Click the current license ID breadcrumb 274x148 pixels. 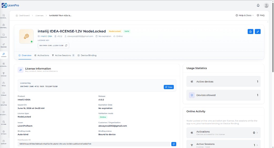click(x=60, y=15)
